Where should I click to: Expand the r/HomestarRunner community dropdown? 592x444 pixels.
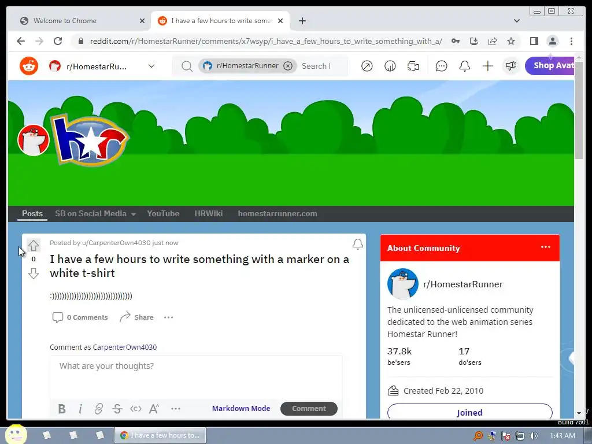pyautogui.click(x=151, y=66)
